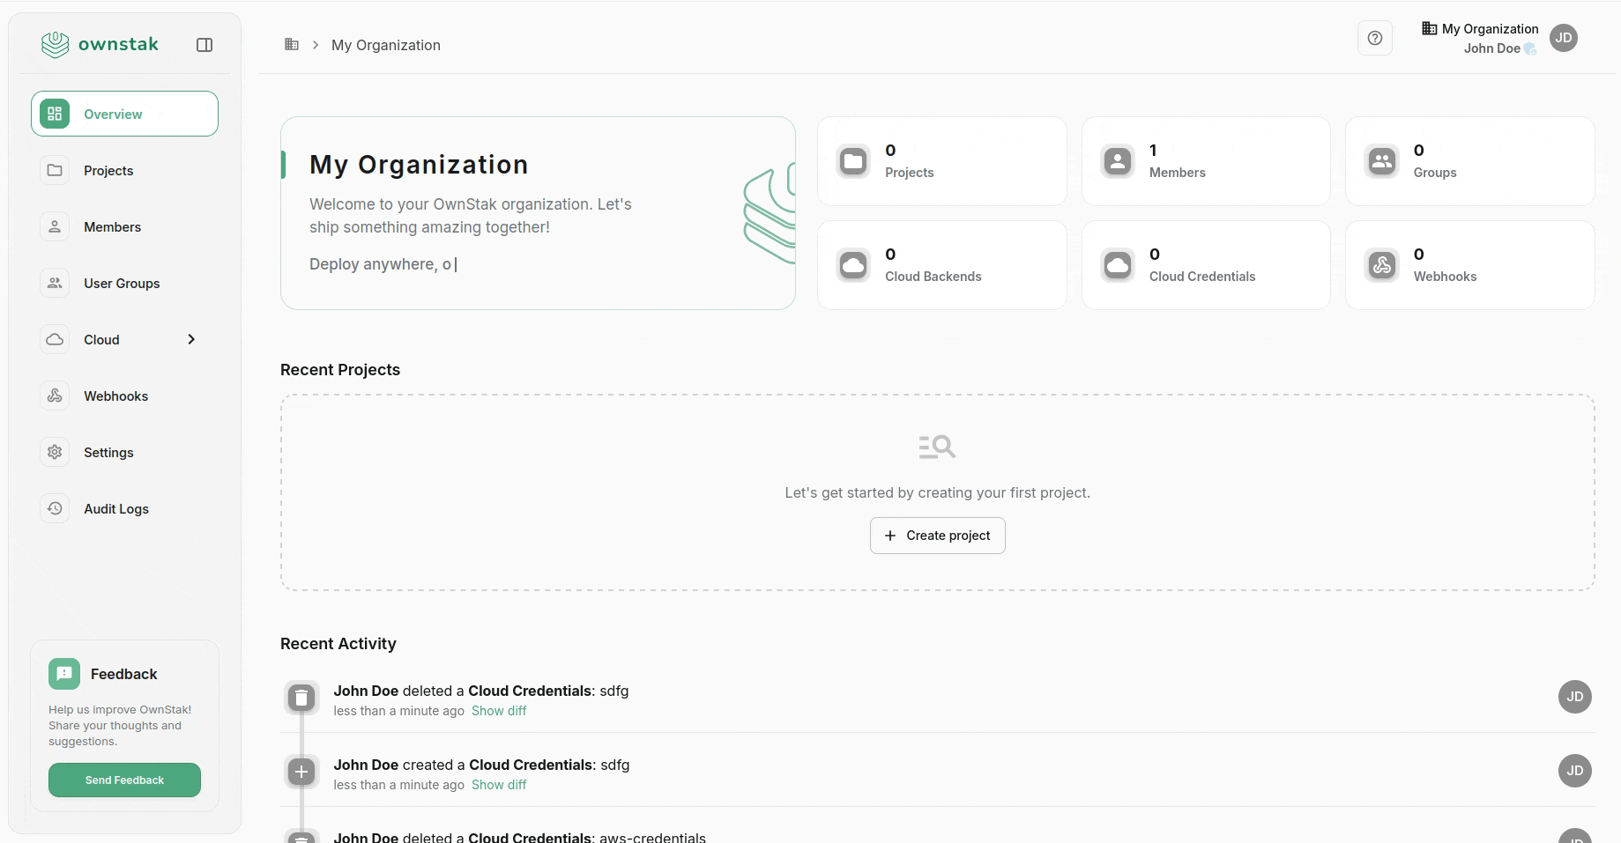1621x843 pixels.
Task: Open the User Groups menu item
Action: point(124,283)
